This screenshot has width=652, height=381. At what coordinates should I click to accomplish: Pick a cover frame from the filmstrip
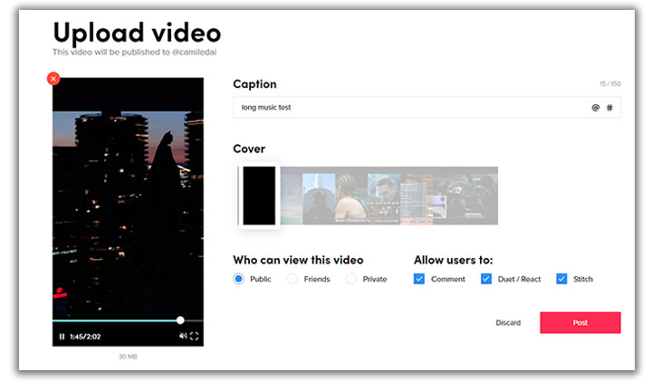(x=389, y=195)
